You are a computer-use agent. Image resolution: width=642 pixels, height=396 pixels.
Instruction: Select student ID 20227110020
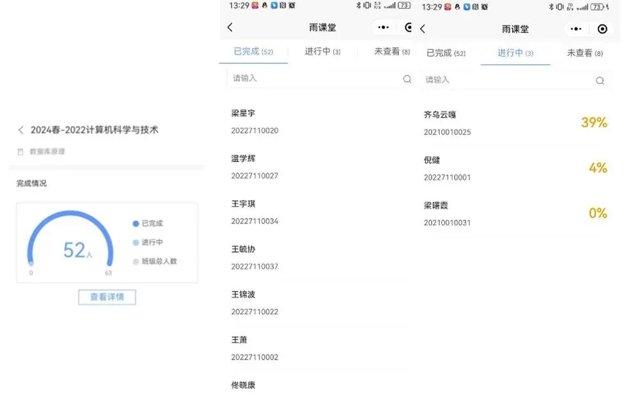click(x=254, y=131)
